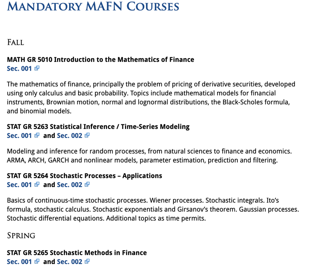323x273 pixels.
Task: Follow Sec. 001 link under STAT GR 5264
Action: pos(19,185)
